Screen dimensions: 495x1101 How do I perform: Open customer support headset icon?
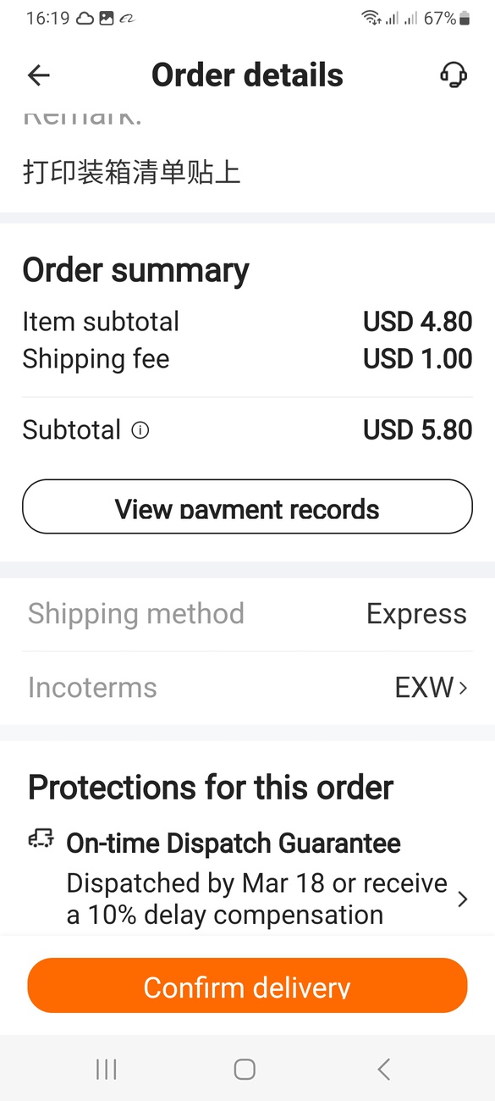click(454, 75)
